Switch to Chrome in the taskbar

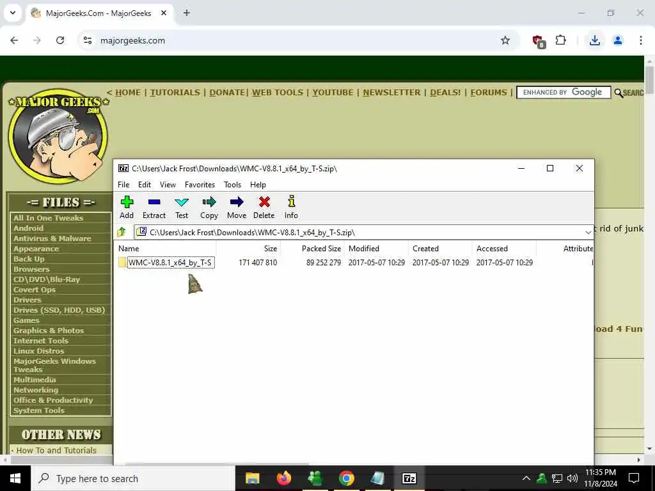[346, 478]
